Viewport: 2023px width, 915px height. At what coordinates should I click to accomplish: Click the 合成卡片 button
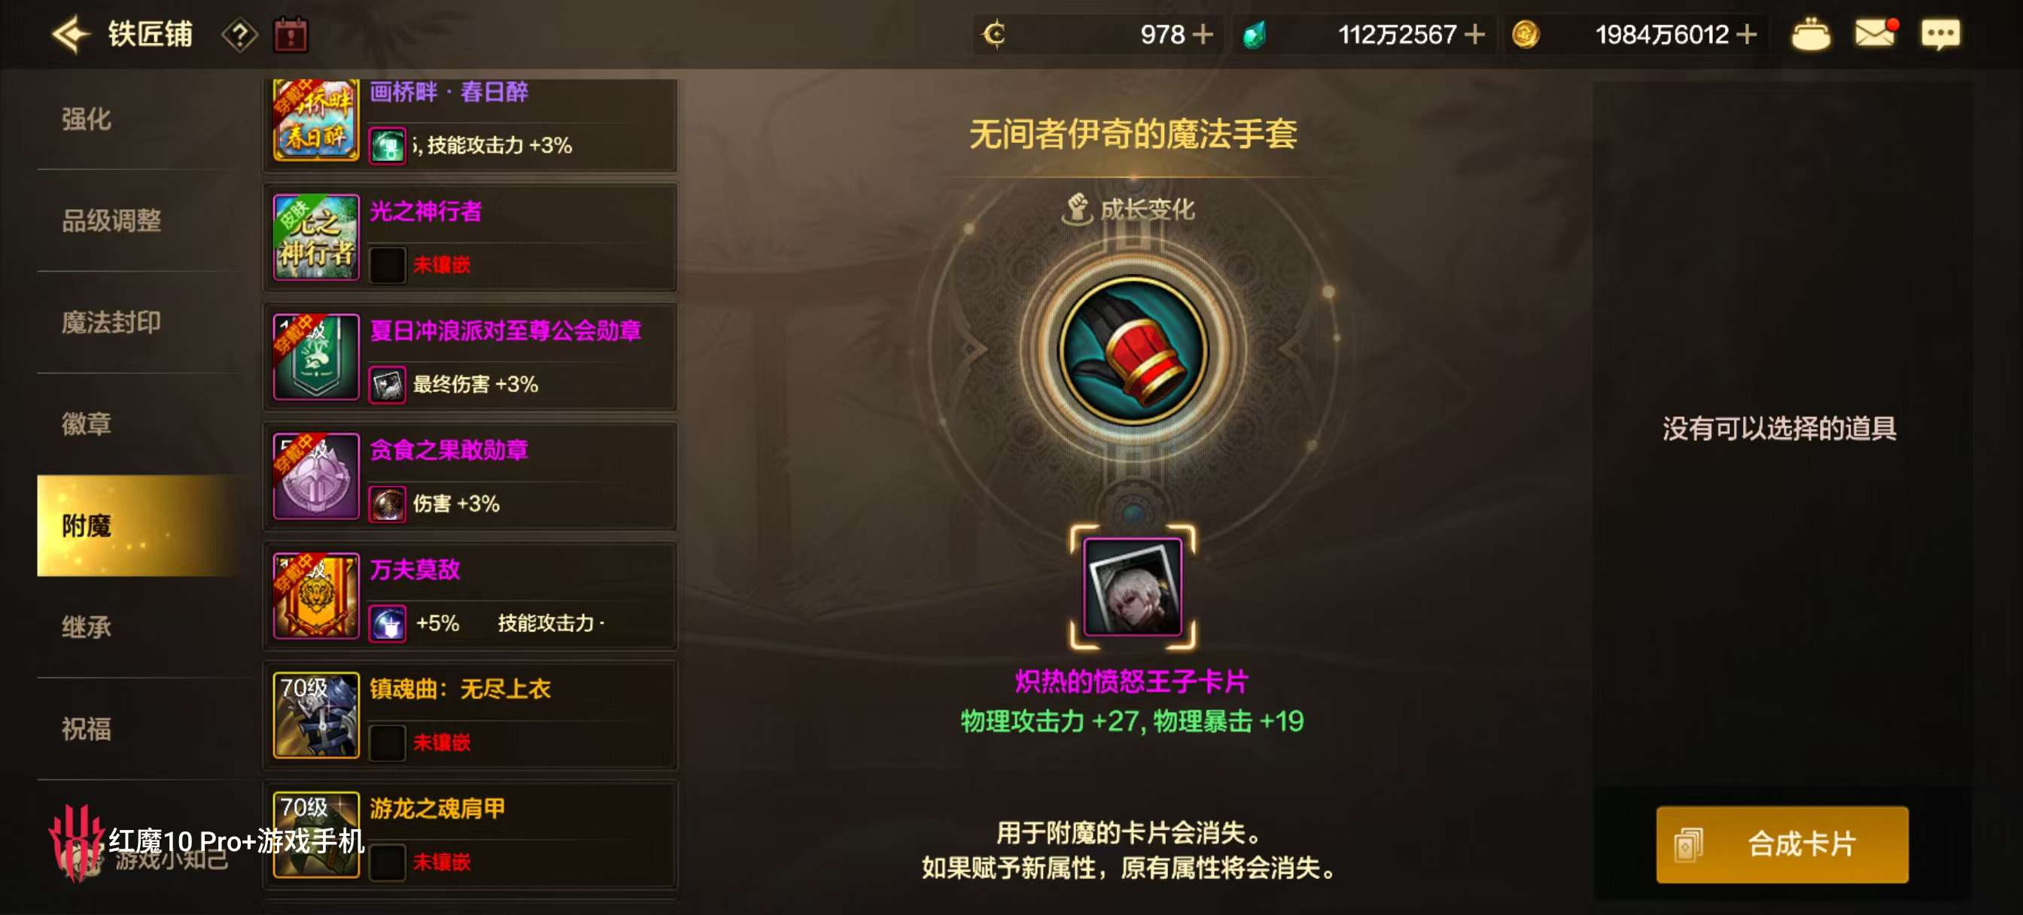click(1782, 844)
